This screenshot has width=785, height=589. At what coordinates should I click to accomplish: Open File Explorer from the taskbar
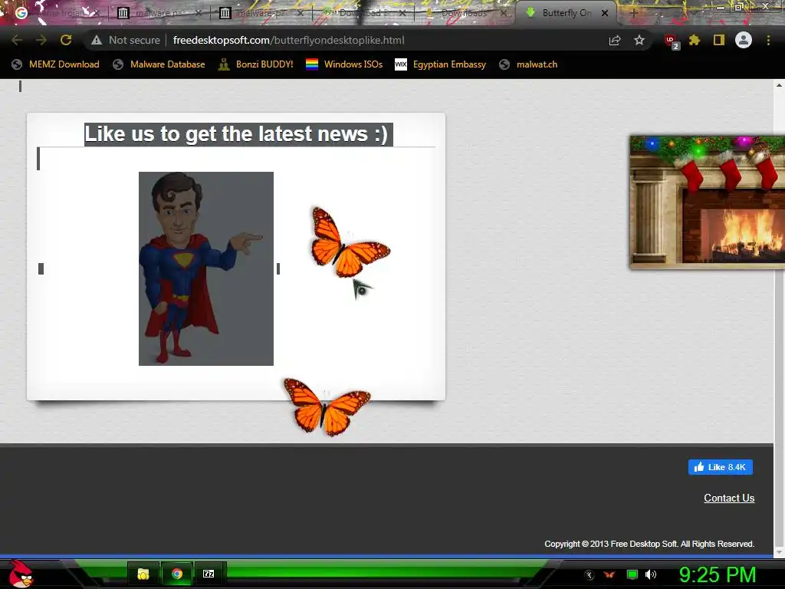143,574
